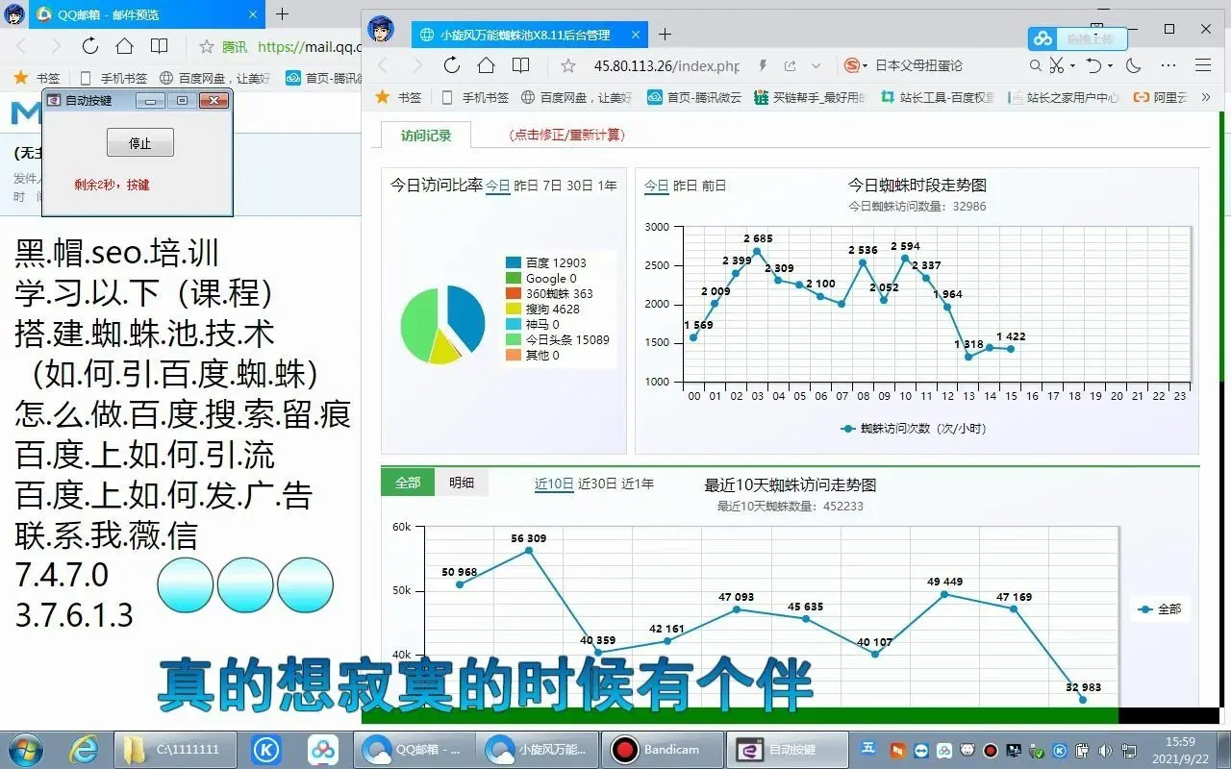
Task: Open 站长之家用户中心 bookmark
Action: coord(1064,97)
